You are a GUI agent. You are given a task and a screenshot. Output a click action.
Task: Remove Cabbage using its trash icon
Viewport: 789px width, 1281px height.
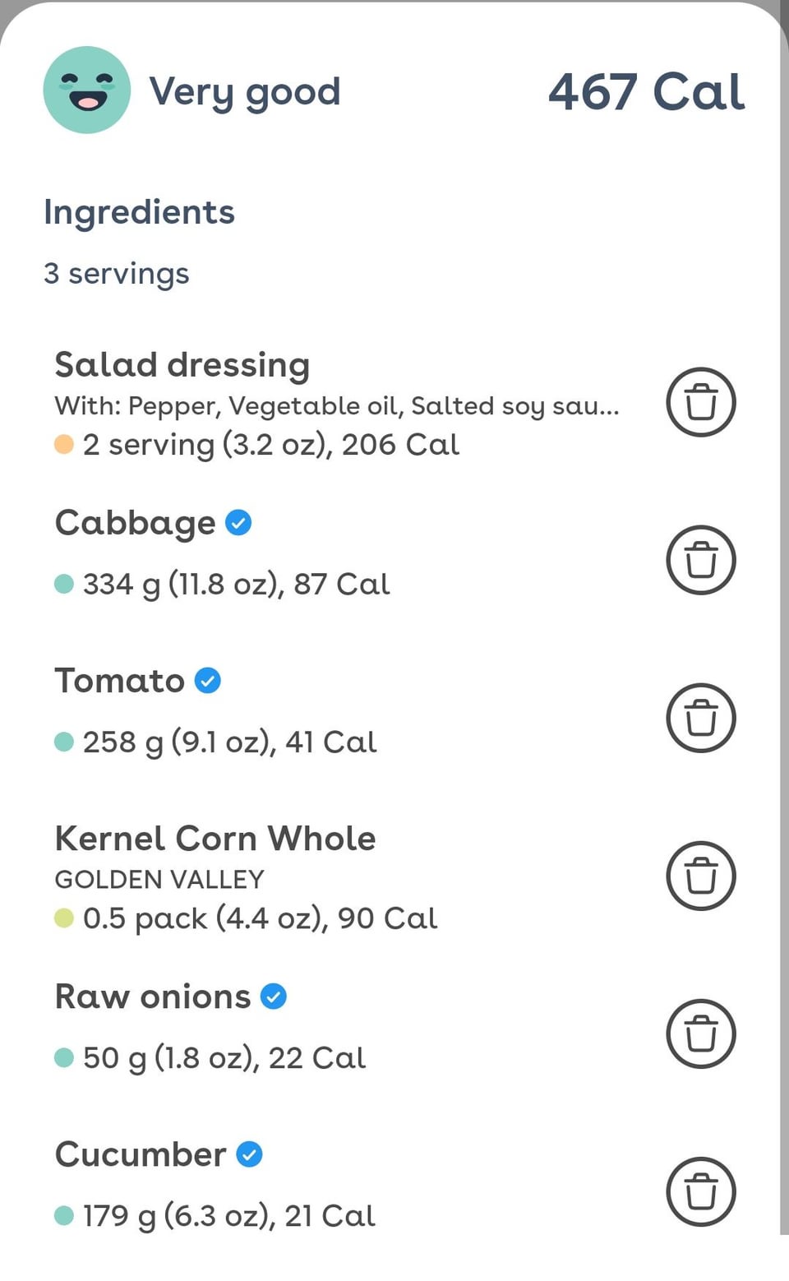(700, 560)
